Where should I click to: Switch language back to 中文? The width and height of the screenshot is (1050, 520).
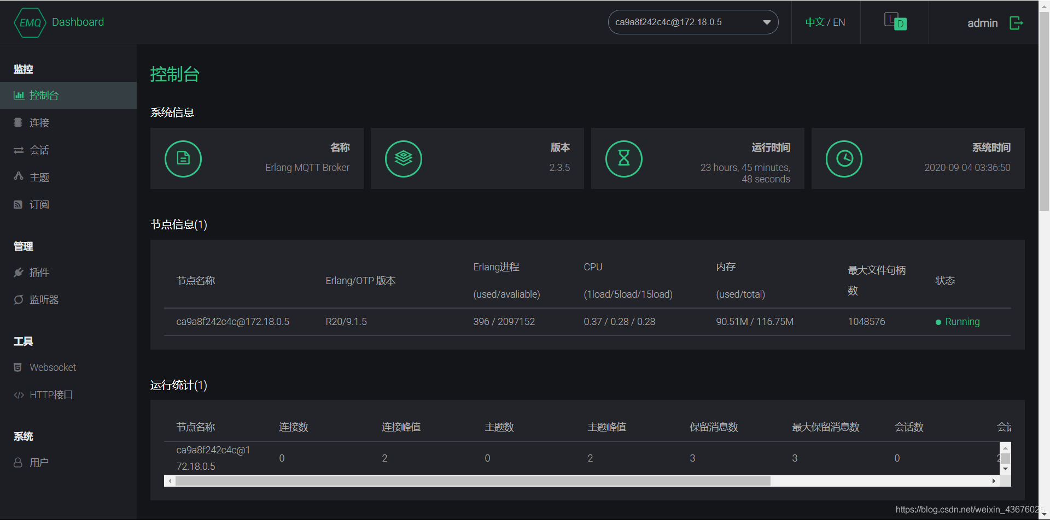point(814,22)
